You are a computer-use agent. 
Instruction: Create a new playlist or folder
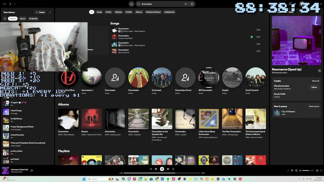click(40, 12)
